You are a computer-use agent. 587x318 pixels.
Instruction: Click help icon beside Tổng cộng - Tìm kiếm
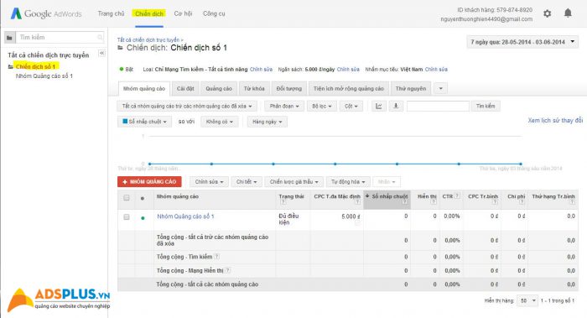coord(216,257)
